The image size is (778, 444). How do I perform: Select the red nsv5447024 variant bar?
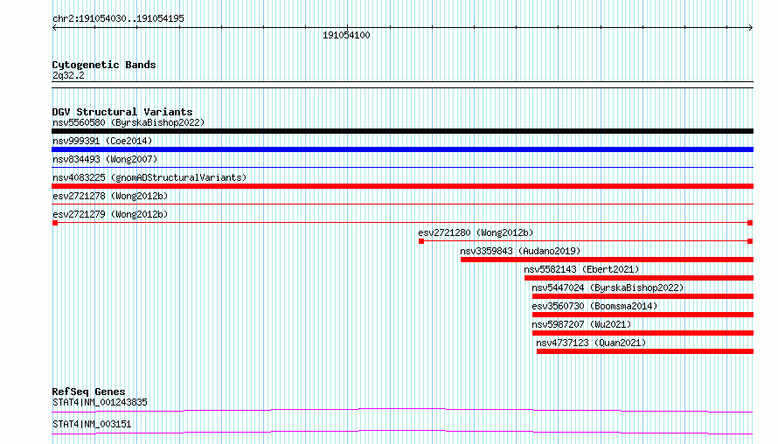[643, 296]
